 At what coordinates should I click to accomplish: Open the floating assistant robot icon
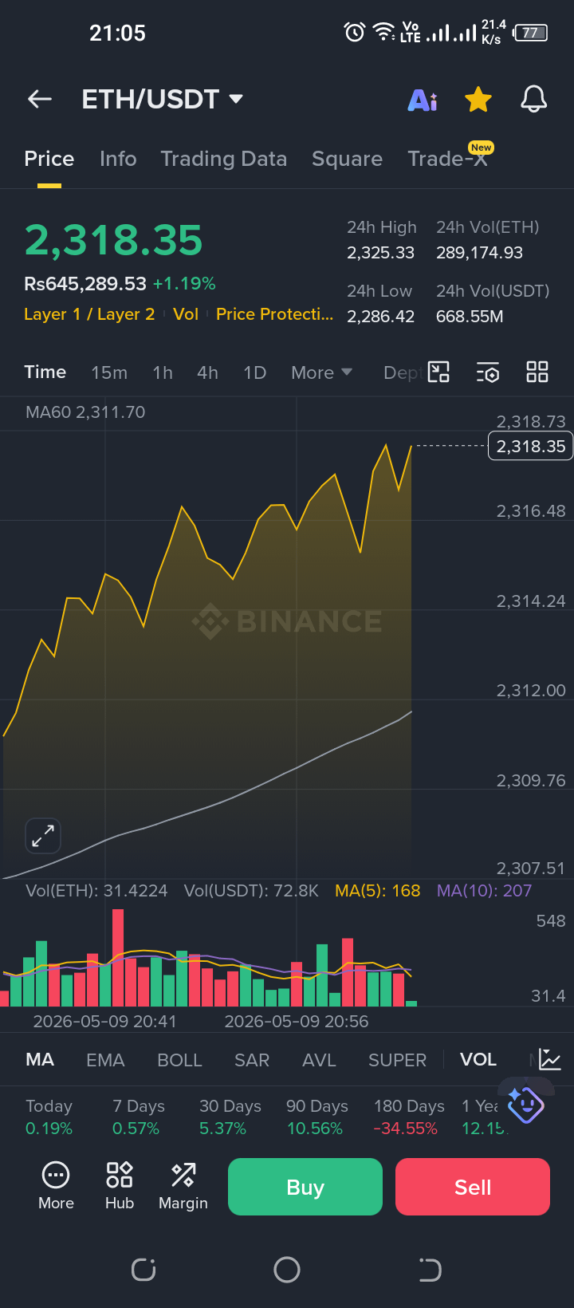(x=525, y=1105)
